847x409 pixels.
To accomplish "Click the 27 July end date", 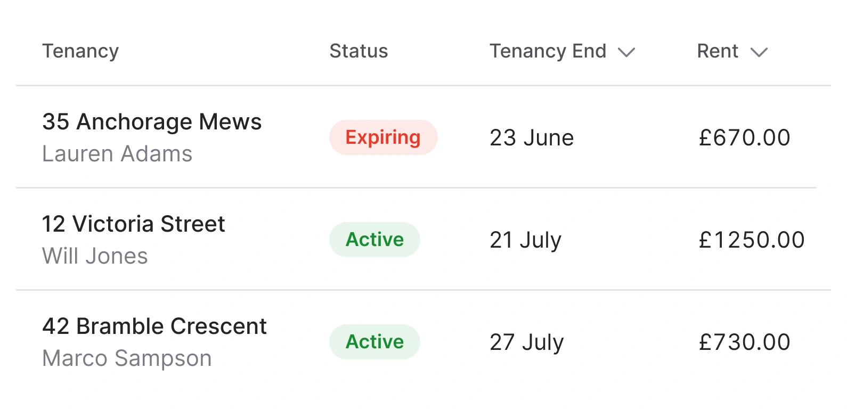I will pyautogui.click(x=526, y=342).
